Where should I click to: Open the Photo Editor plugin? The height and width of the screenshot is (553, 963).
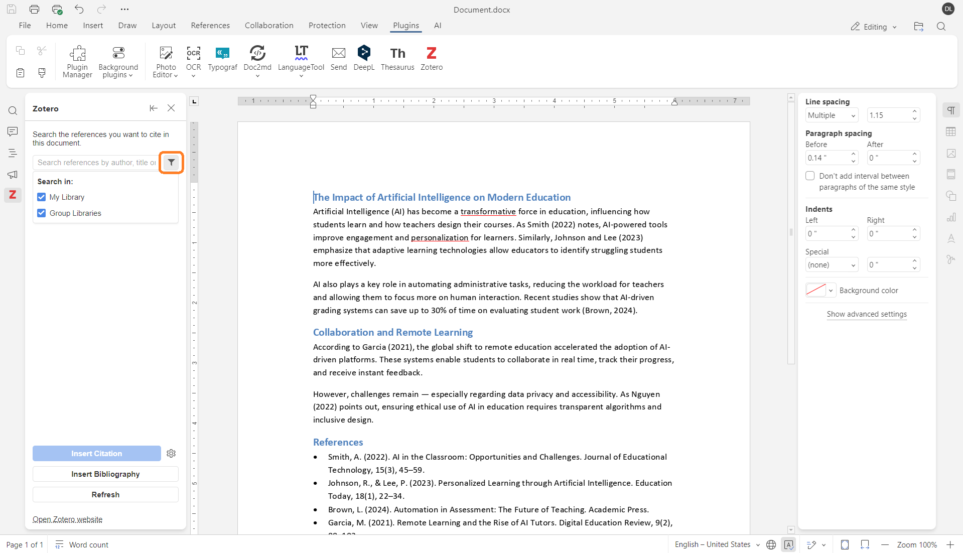pos(165,60)
